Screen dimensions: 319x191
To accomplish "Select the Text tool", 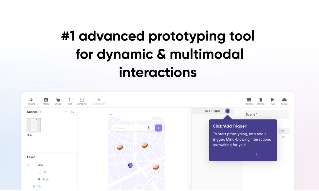I will click(70, 100).
